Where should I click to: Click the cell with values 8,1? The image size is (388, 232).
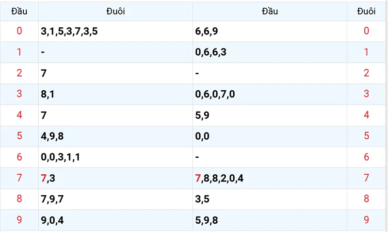[x=48, y=94]
